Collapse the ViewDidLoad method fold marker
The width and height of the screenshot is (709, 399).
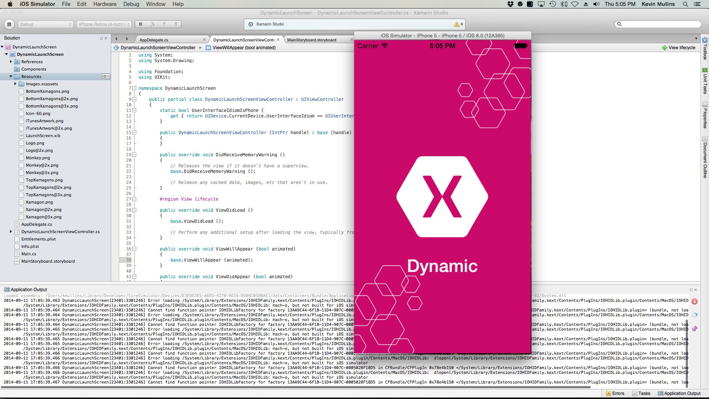(x=134, y=210)
